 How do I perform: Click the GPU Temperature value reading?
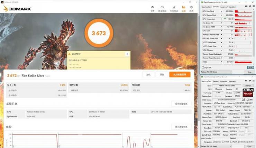point(229,19)
